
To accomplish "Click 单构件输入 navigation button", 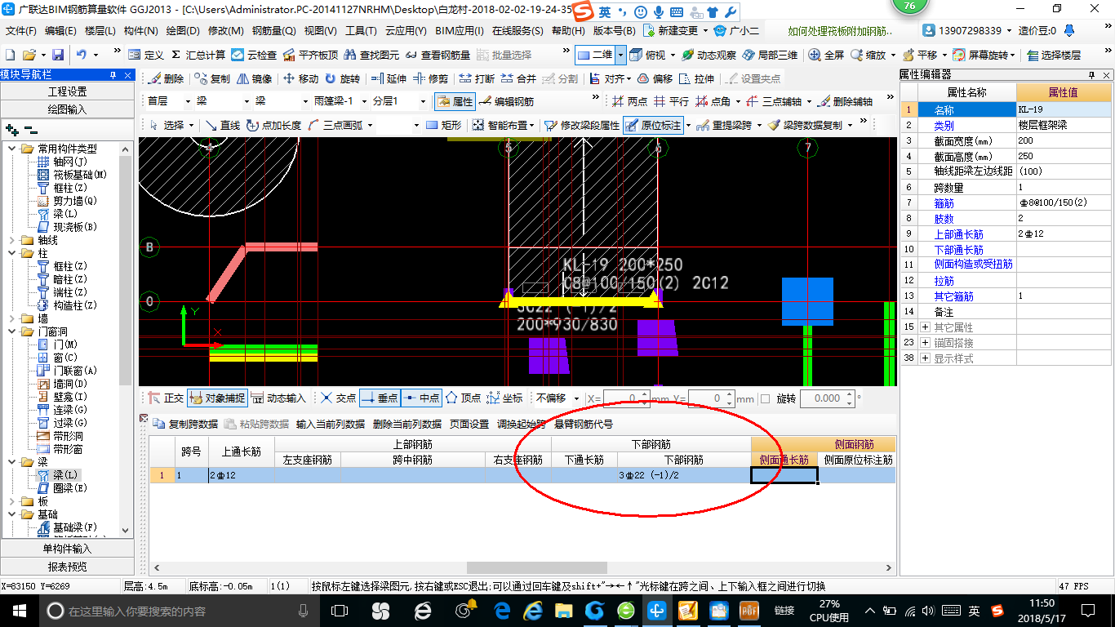I will click(66, 549).
